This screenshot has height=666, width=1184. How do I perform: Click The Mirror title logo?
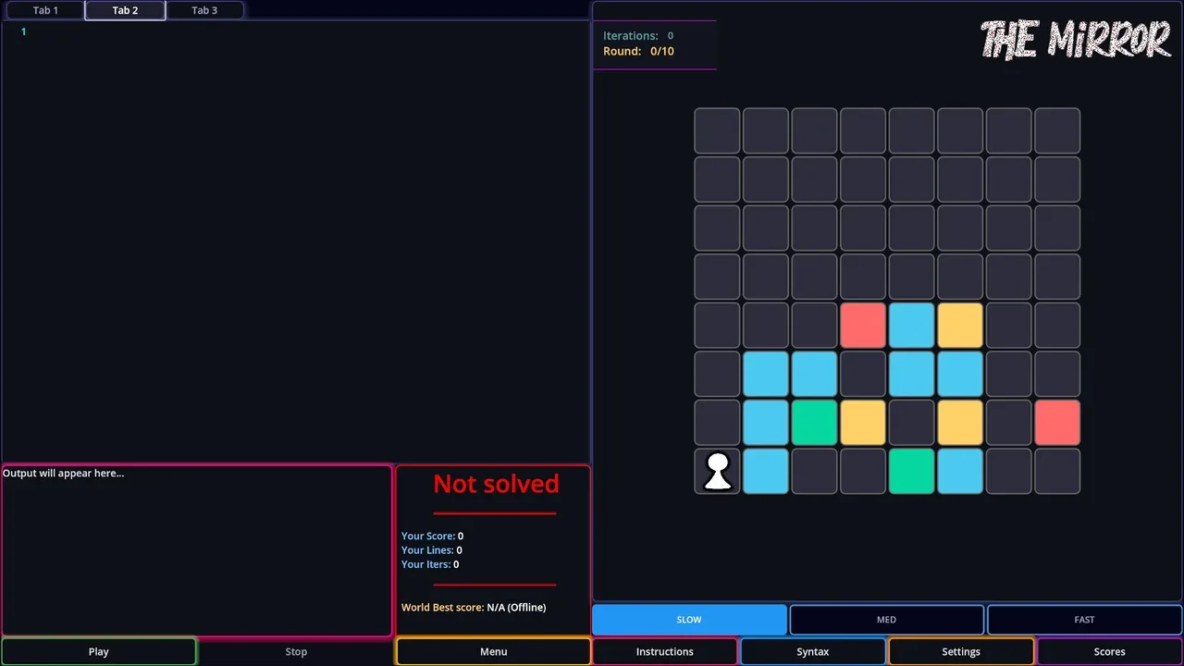tap(1075, 41)
